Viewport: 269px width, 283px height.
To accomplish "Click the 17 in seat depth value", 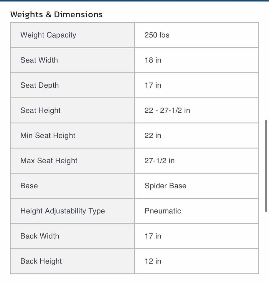I will pos(153,85).
